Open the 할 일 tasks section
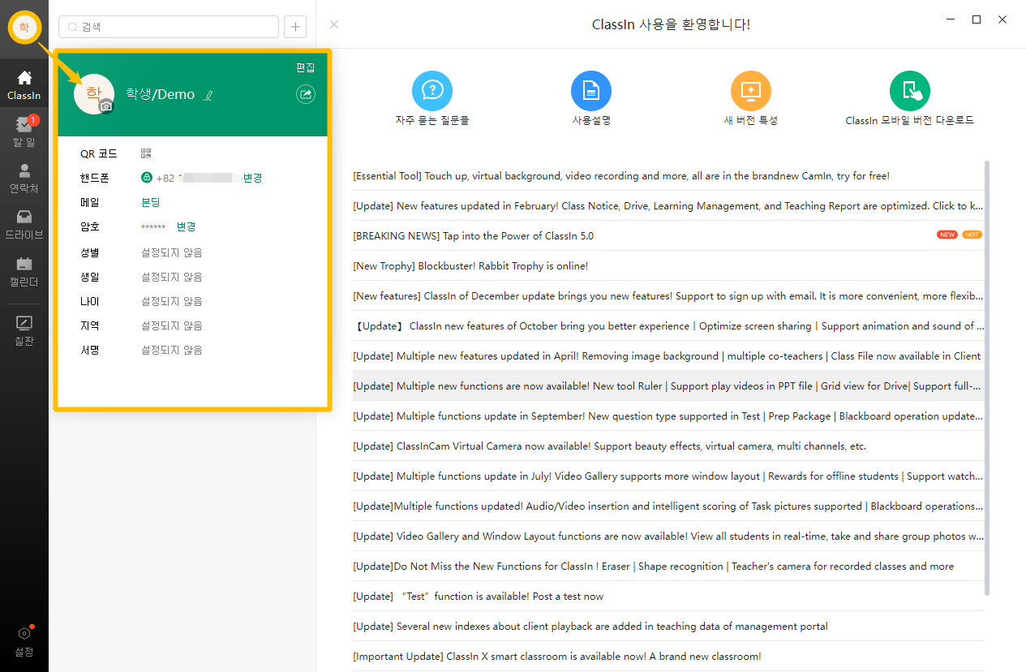1026x672 pixels. (24, 131)
